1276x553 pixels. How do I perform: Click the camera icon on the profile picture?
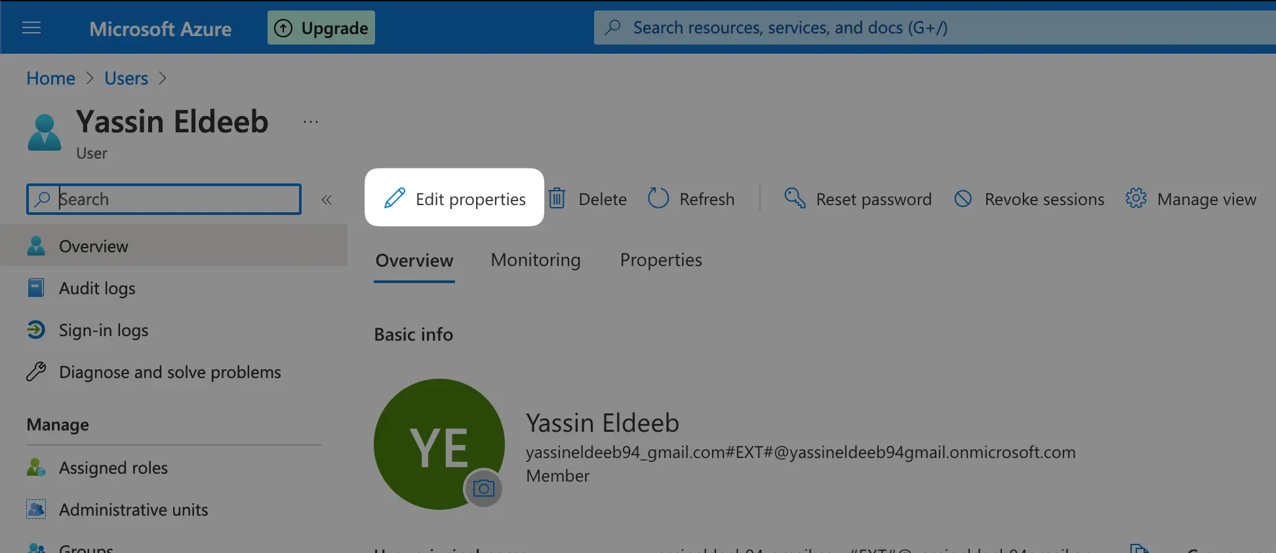(x=484, y=487)
